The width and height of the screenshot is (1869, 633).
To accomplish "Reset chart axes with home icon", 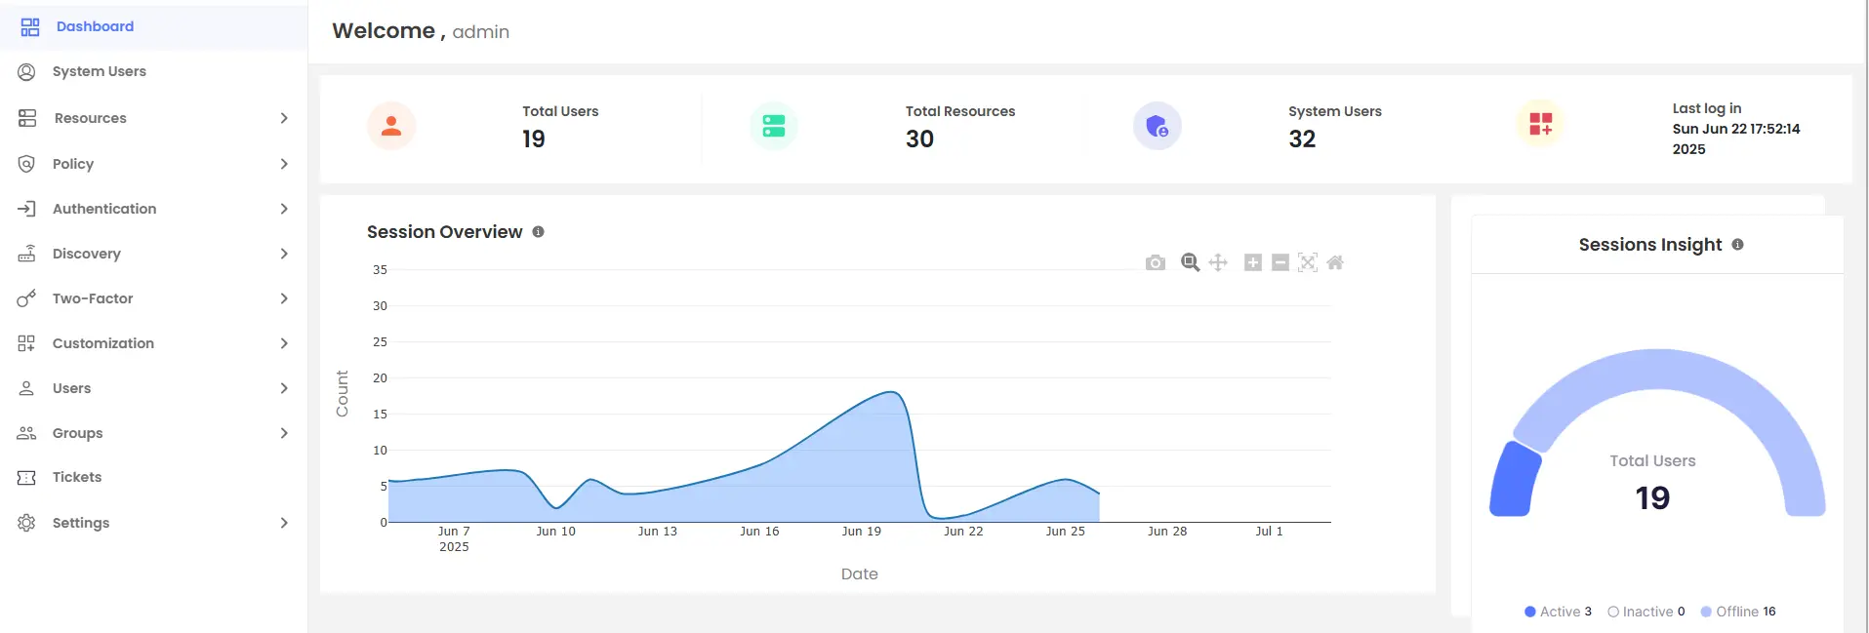I will tap(1335, 262).
